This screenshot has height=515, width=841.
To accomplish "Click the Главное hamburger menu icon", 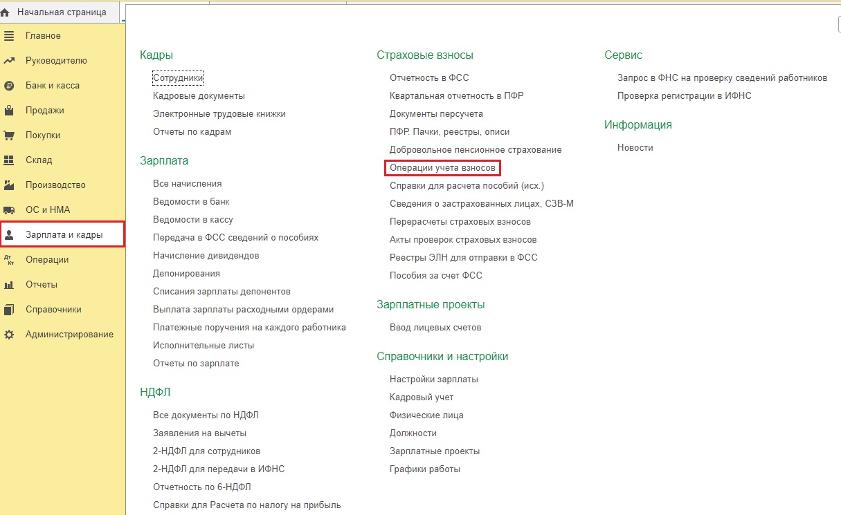I will (9, 36).
